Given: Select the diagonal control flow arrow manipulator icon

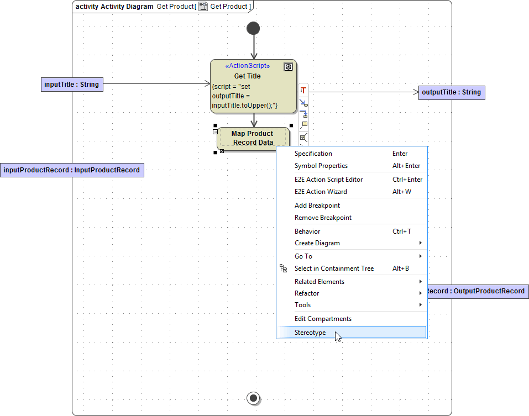Looking at the screenshot, I should [303, 102].
